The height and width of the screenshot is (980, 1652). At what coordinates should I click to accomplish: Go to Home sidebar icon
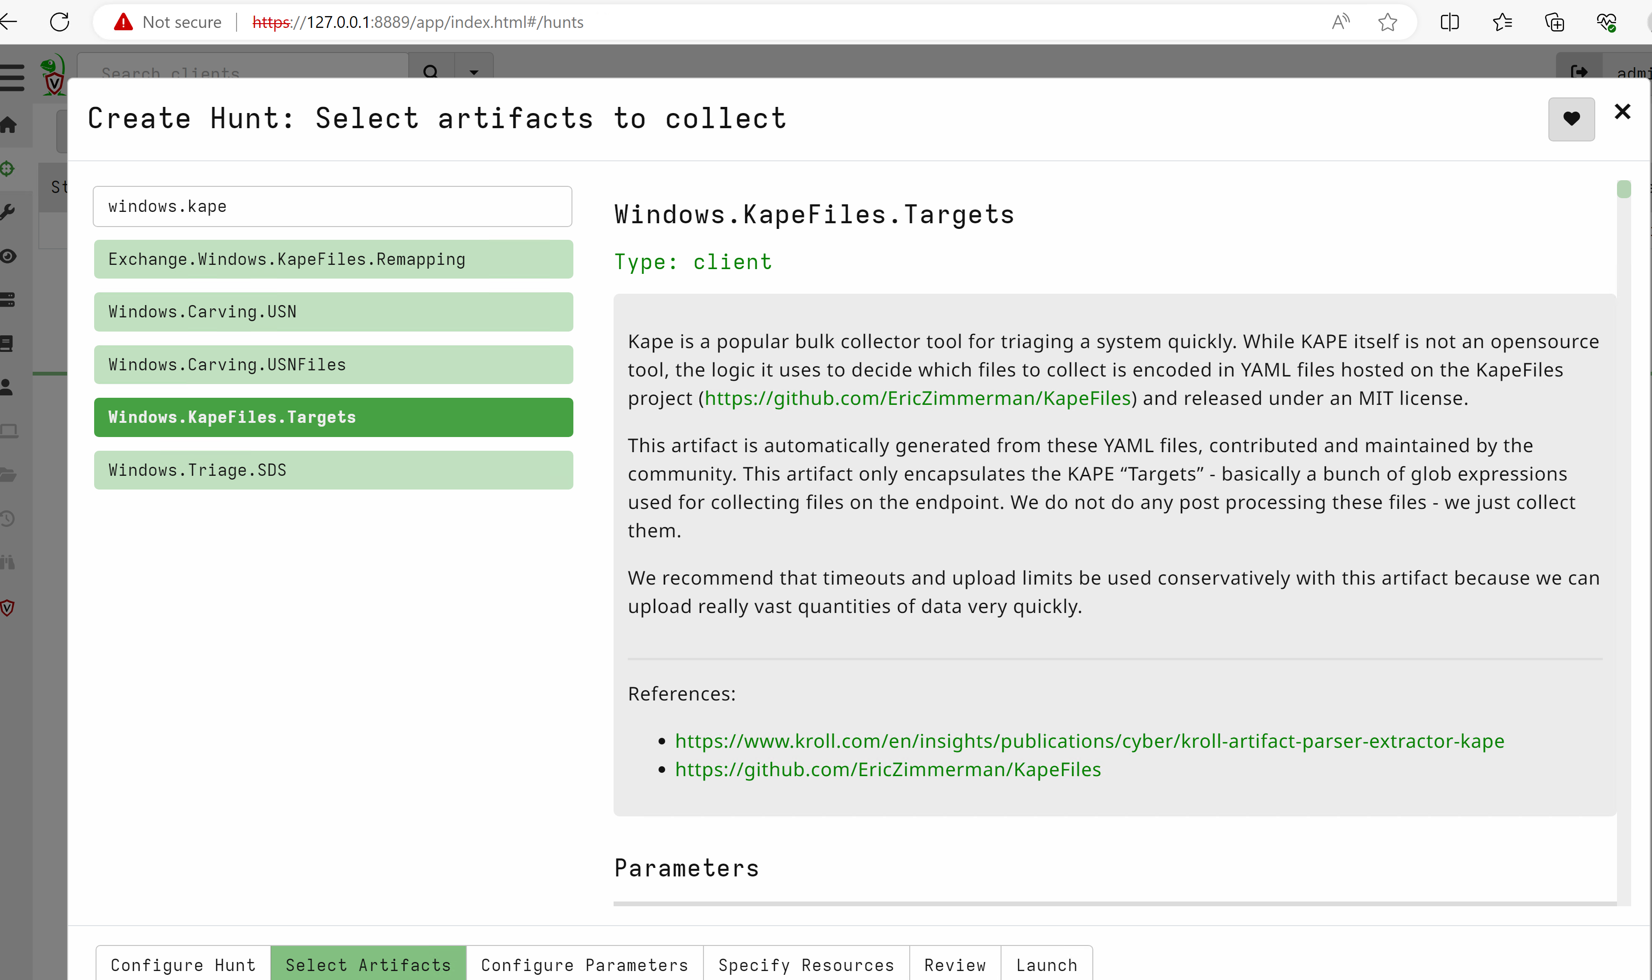click(x=9, y=124)
